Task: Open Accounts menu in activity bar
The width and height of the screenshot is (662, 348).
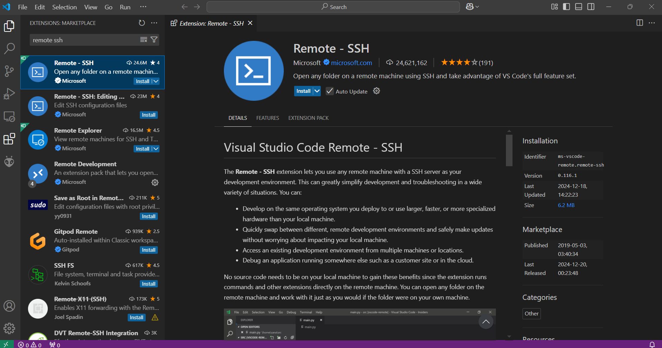Action: [9, 306]
